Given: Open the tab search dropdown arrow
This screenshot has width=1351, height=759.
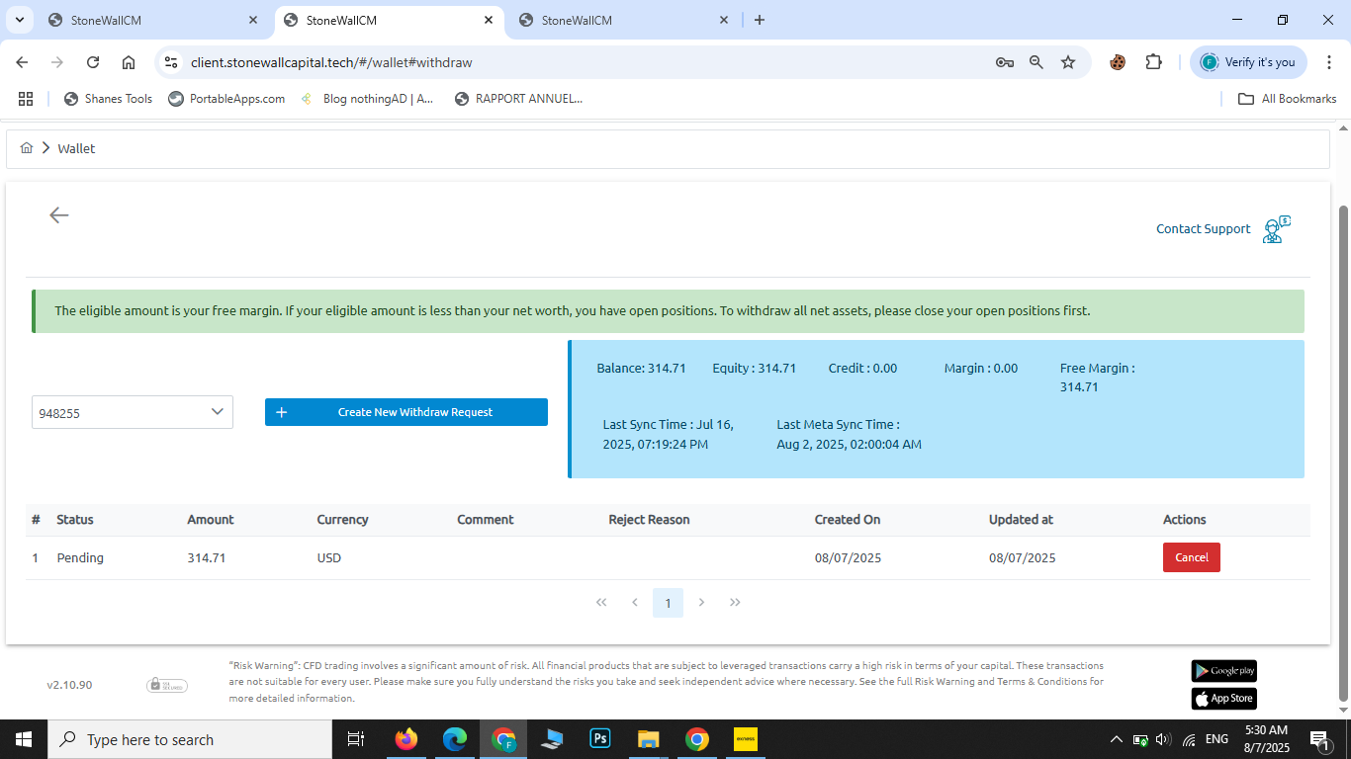Looking at the screenshot, I should coord(19,20).
